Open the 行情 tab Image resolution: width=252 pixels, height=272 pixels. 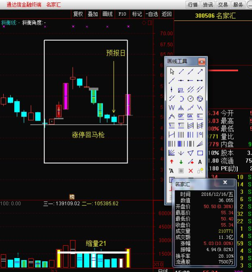coord(193,4)
